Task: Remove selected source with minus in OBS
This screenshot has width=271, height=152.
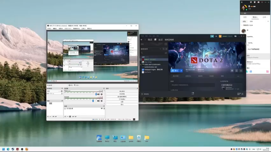Action: [67, 117]
